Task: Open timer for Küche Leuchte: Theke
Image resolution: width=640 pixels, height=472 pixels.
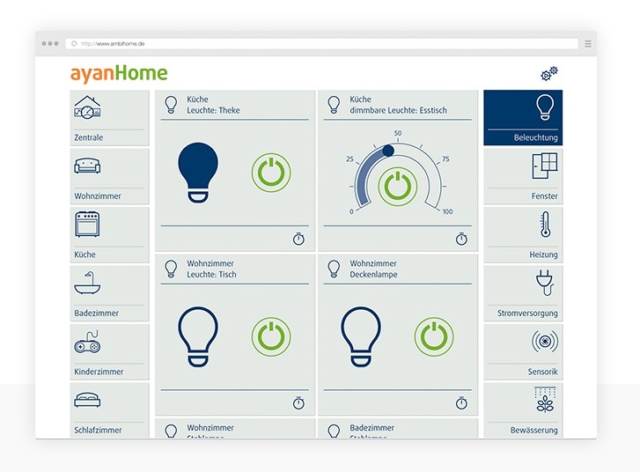Action: pyautogui.click(x=298, y=239)
